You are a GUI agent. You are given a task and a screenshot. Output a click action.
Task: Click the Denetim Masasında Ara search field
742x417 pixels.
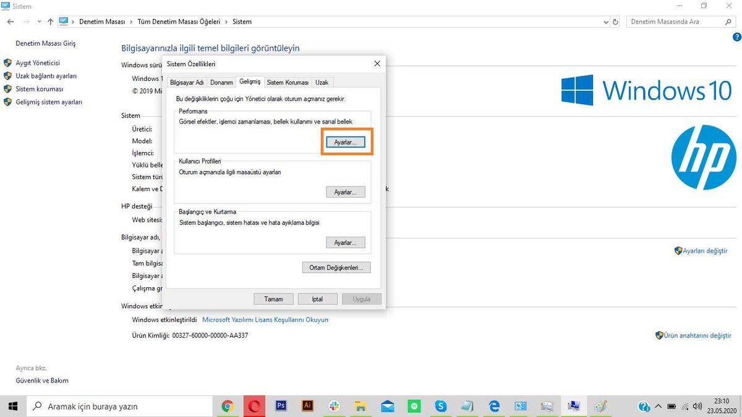pyautogui.click(x=674, y=20)
